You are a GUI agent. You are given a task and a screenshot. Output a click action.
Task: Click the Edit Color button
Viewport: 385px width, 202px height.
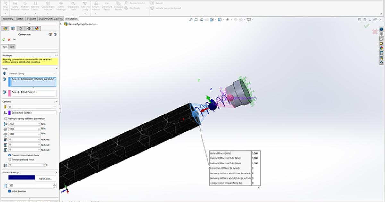click(45, 178)
